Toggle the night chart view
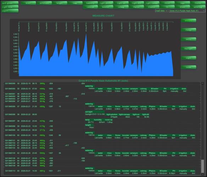Viewport: 207px width, 177px height. 188,58
